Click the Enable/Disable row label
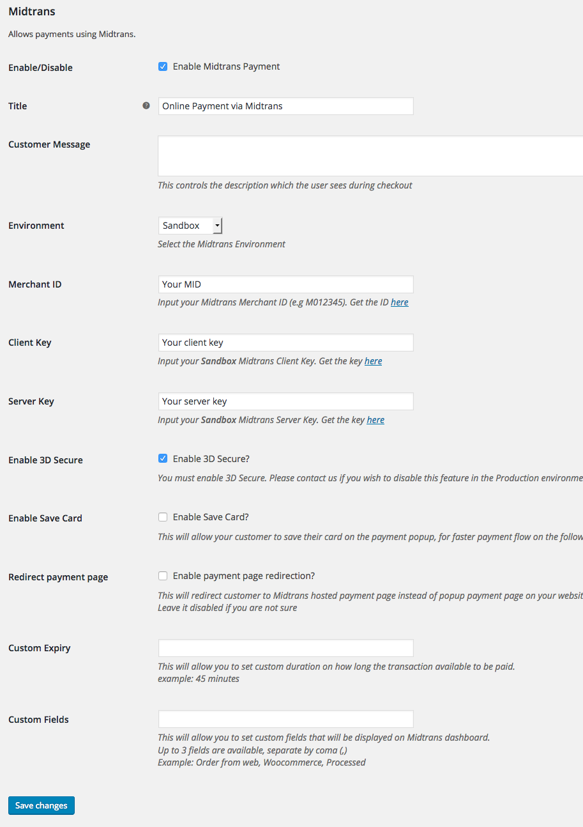583x827 pixels. tap(40, 68)
